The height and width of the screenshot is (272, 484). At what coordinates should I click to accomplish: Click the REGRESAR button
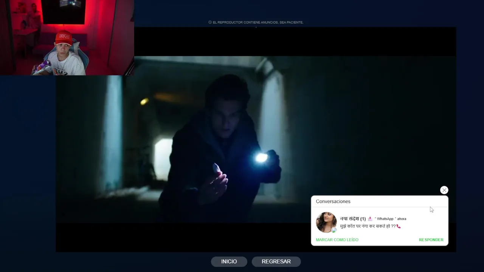276,261
